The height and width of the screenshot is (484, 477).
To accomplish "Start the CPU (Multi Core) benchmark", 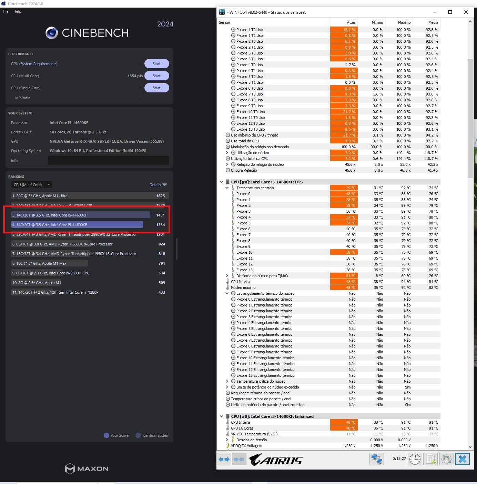I will (156, 76).
